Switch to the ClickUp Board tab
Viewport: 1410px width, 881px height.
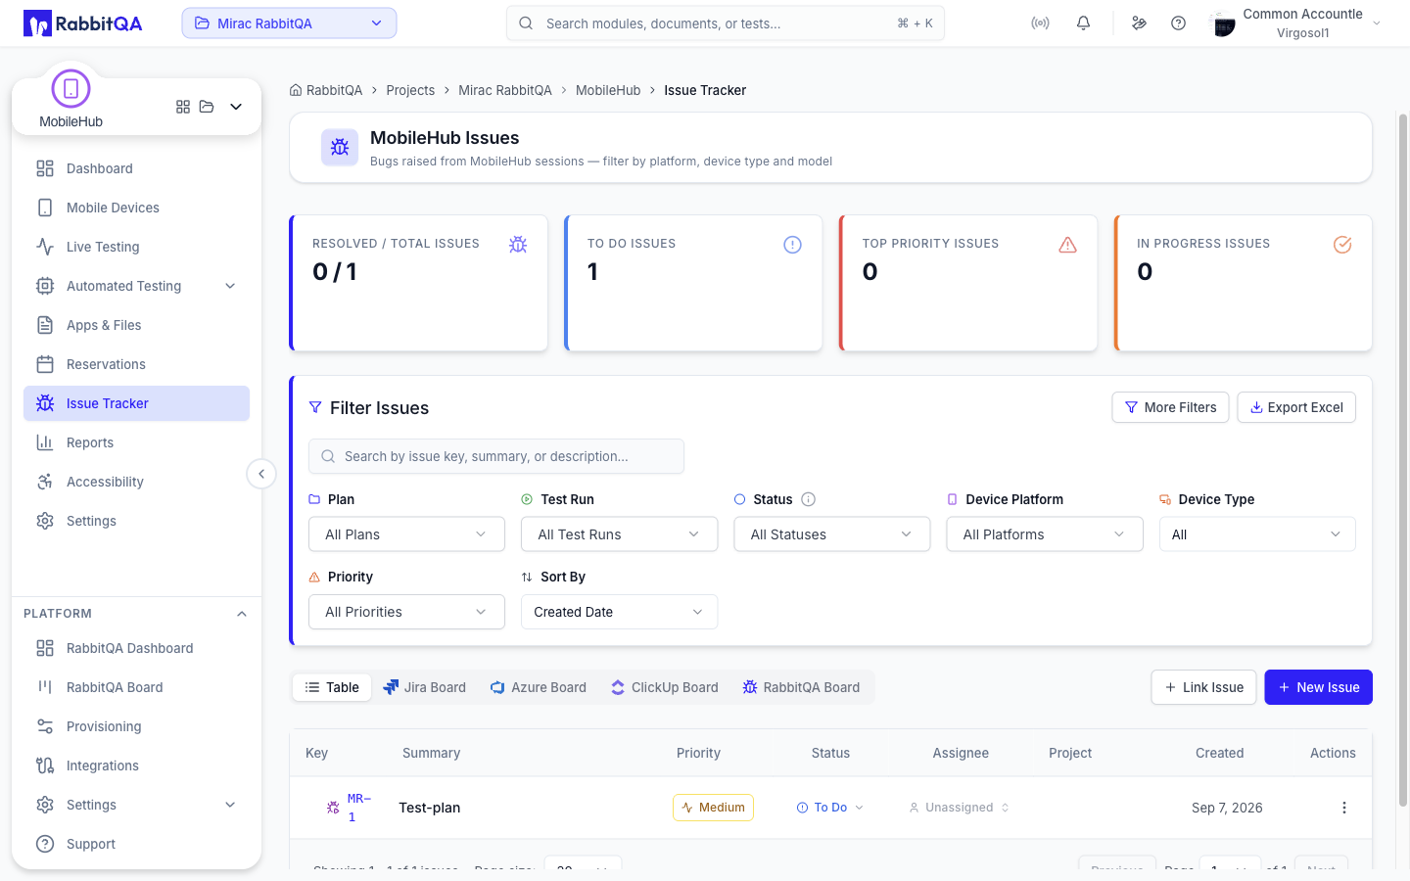[664, 687]
